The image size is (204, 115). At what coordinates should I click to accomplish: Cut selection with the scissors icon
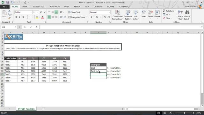click(9, 11)
